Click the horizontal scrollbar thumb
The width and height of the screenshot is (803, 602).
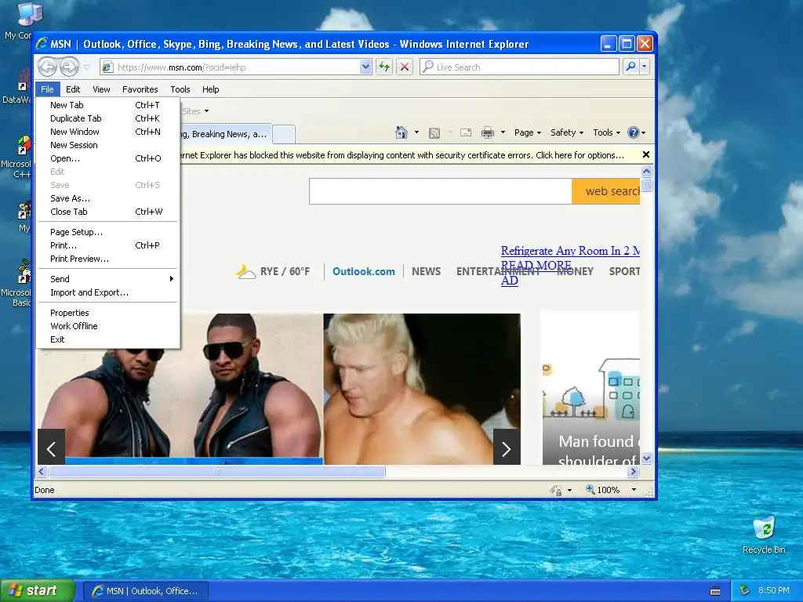point(217,471)
